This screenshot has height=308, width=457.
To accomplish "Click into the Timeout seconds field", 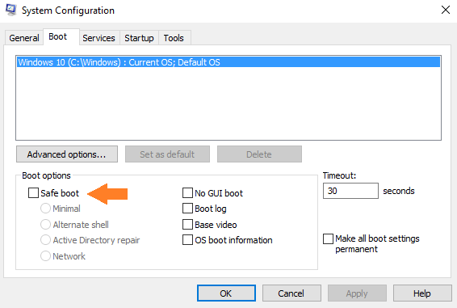I will 350,191.
